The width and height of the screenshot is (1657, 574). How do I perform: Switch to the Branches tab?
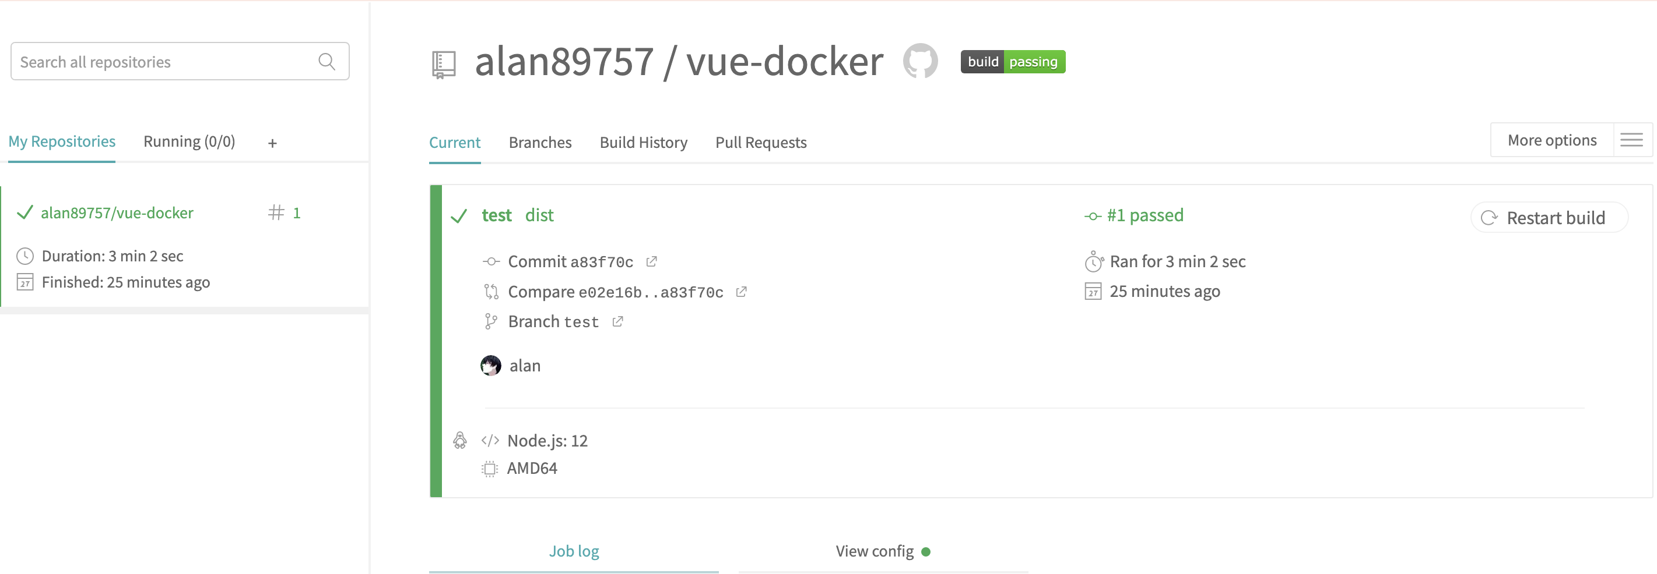(x=540, y=143)
